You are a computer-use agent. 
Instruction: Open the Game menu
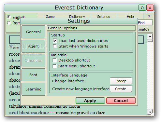tap(50, 17)
